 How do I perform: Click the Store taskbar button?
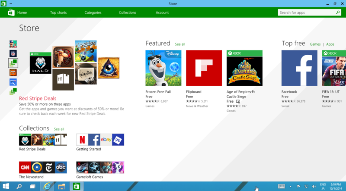pos(77,186)
